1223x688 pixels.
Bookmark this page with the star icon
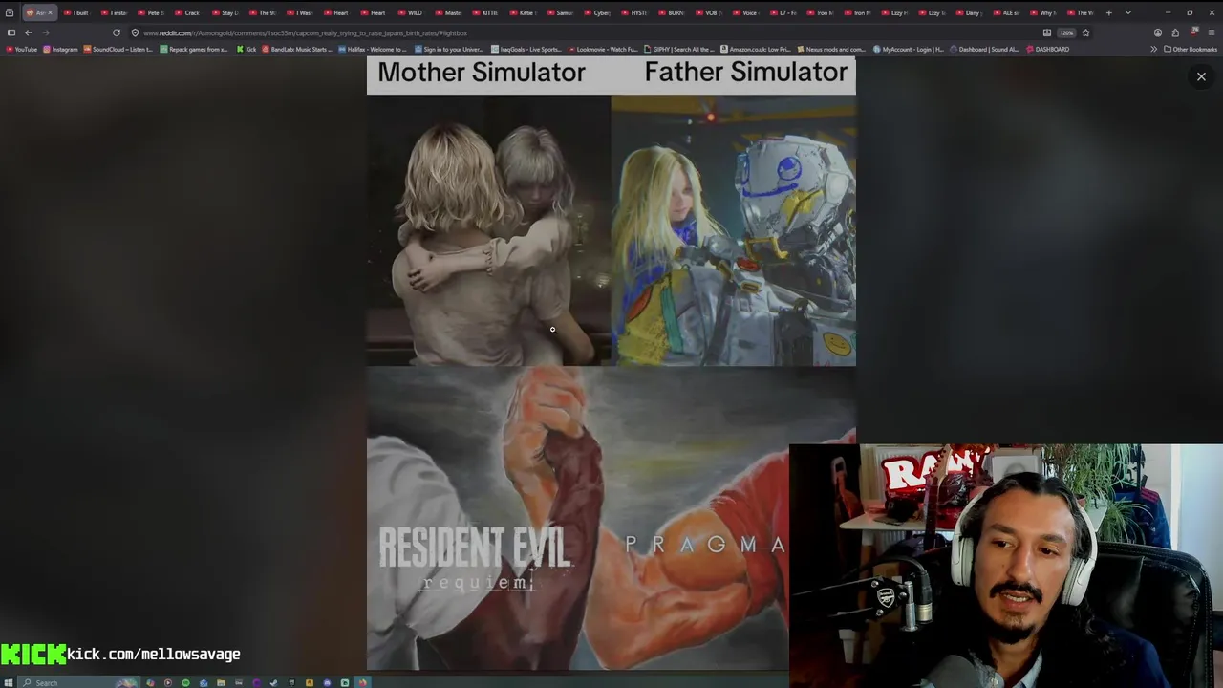pyautogui.click(x=1085, y=32)
